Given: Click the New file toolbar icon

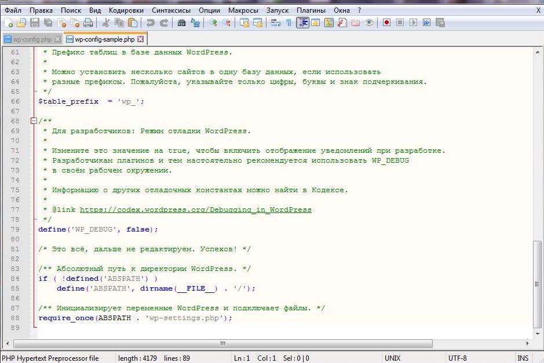Looking at the screenshot, I should pos(8,23).
